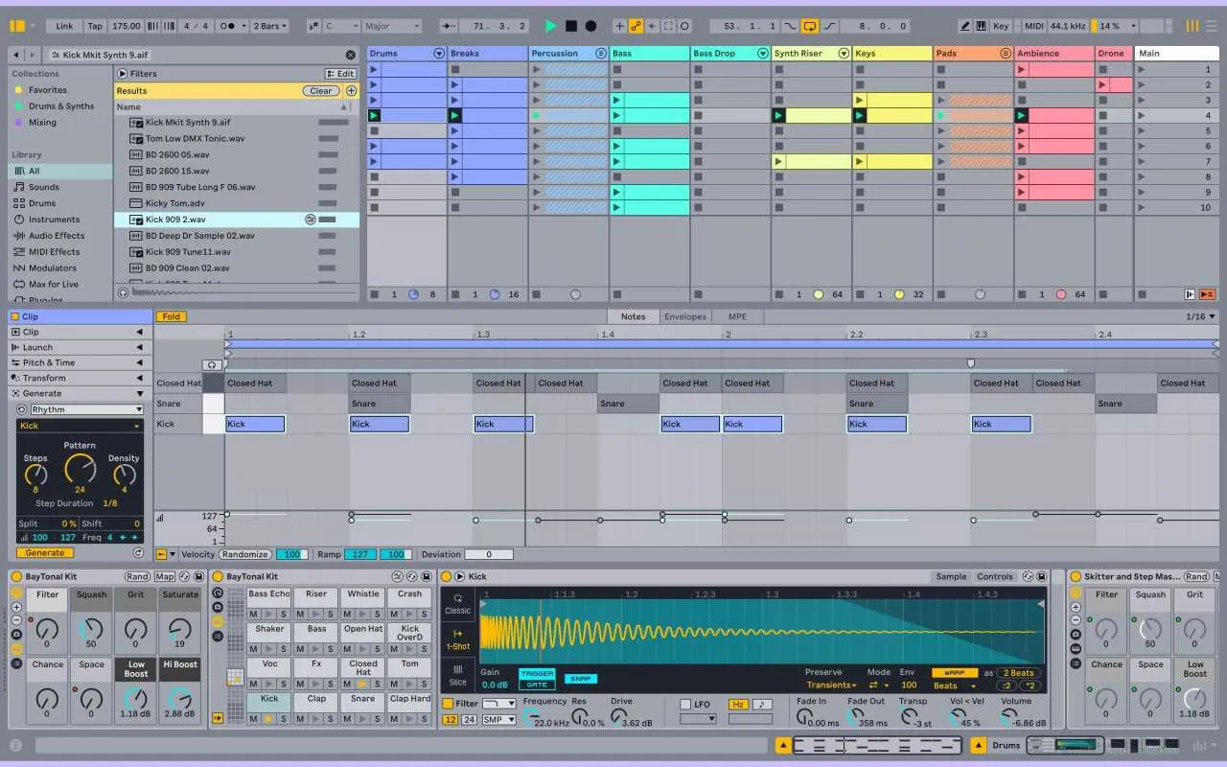Expand the Pitch & Time panel

click(77, 362)
